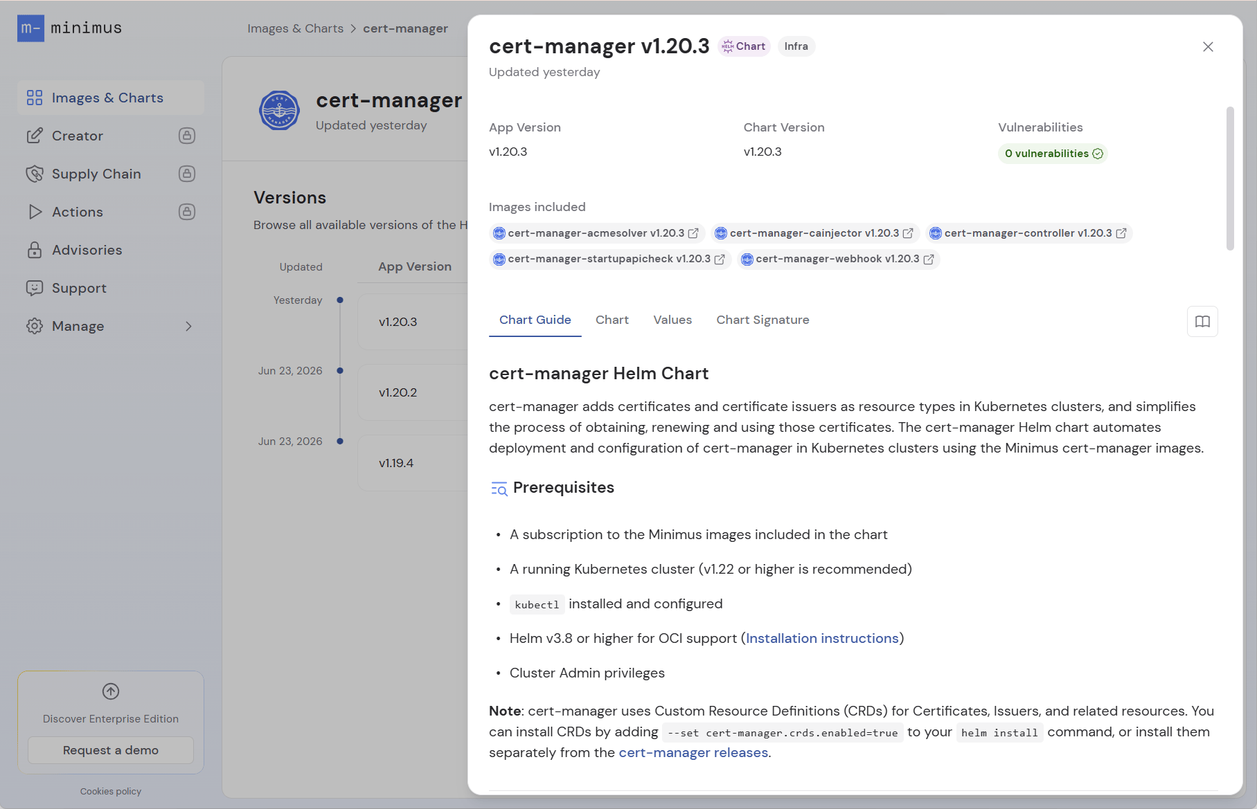Open the Cookies policy link
The width and height of the screenshot is (1257, 809).
tap(111, 791)
